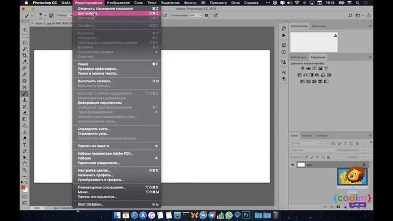Toggle visibility eye of the background layer
Viewport: 393px width, 221px height.
tap(292, 165)
